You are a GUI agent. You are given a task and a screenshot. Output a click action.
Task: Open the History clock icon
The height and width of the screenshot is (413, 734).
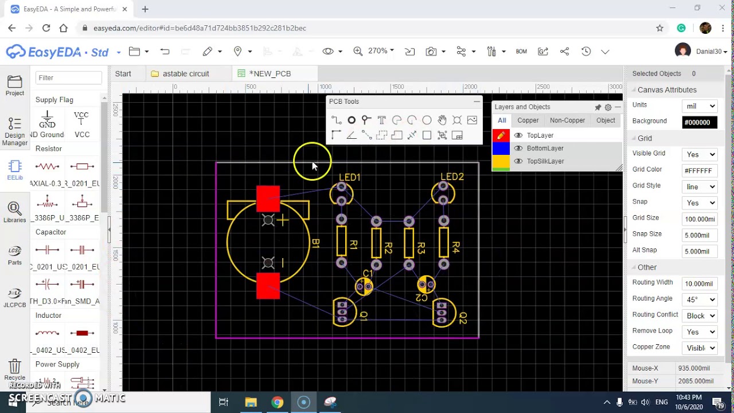[x=586, y=52]
